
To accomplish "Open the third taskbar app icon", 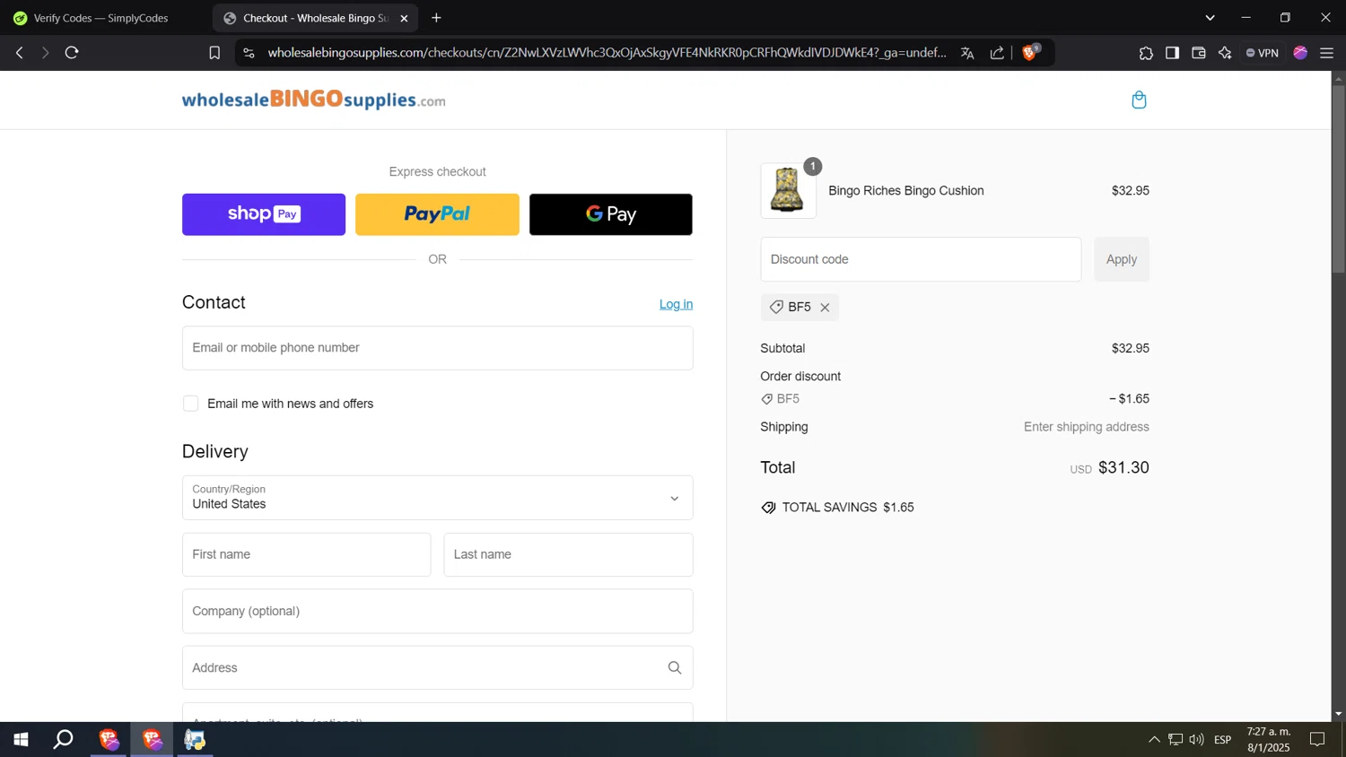I will [x=195, y=740].
